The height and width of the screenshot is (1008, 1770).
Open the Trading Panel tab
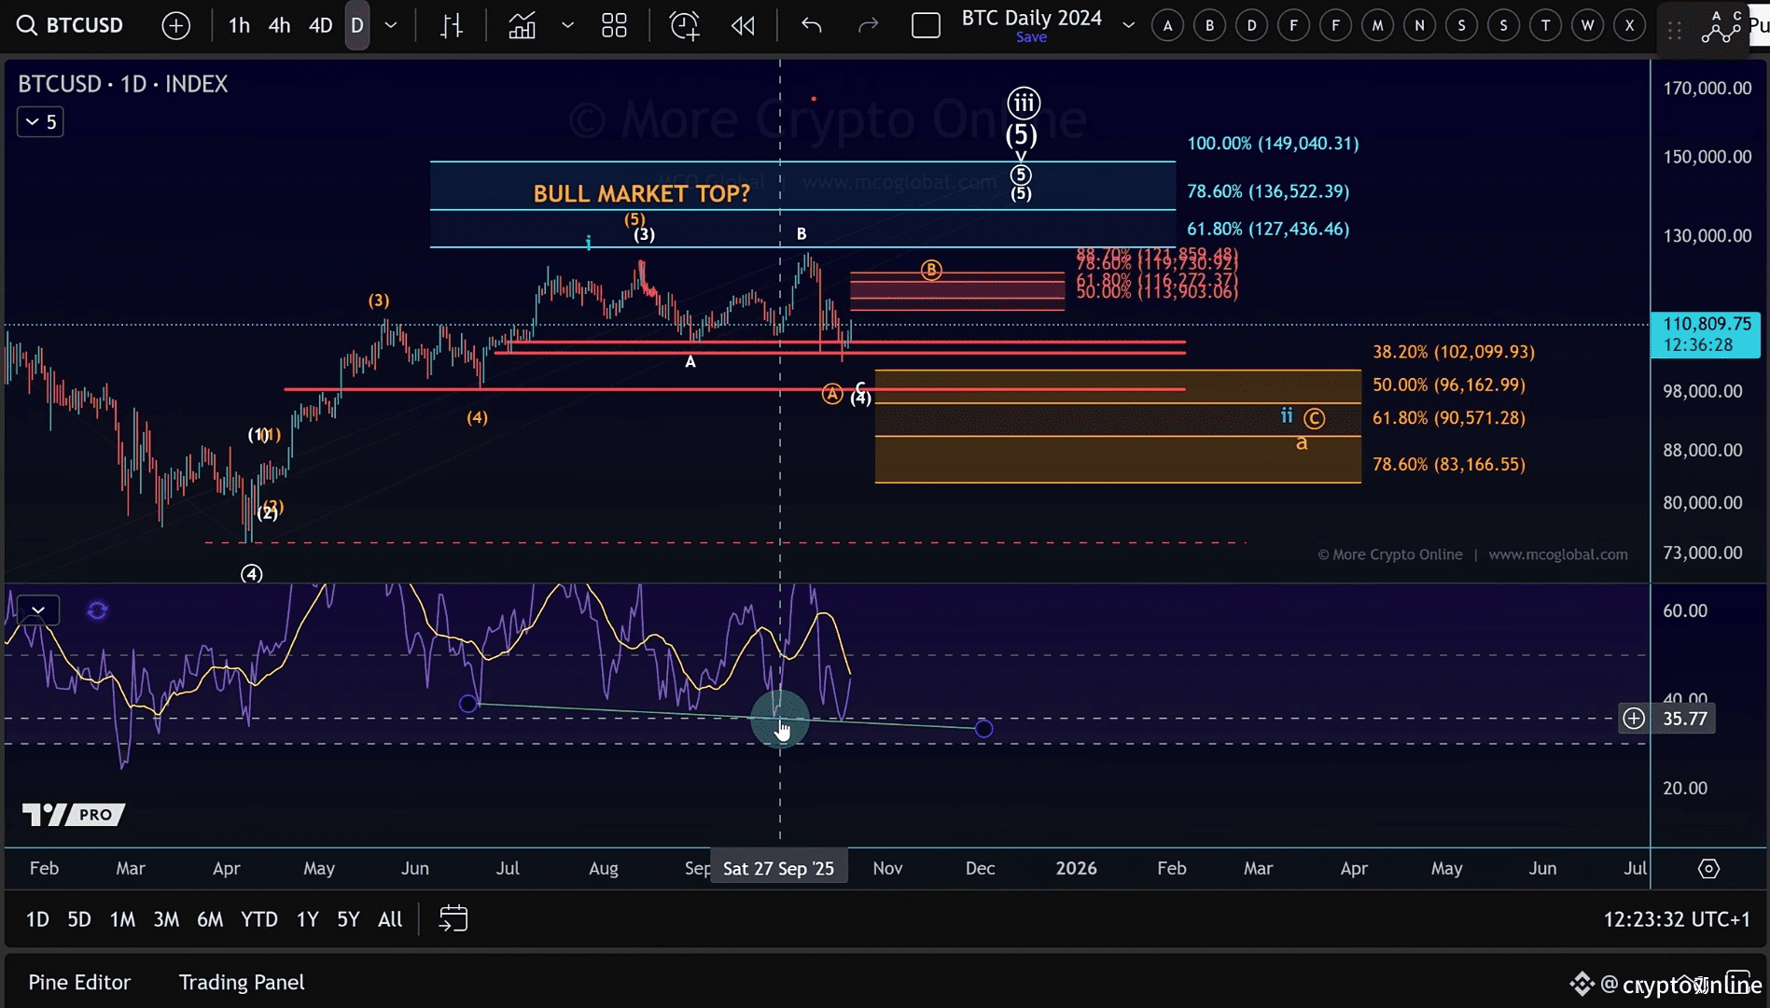(242, 982)
